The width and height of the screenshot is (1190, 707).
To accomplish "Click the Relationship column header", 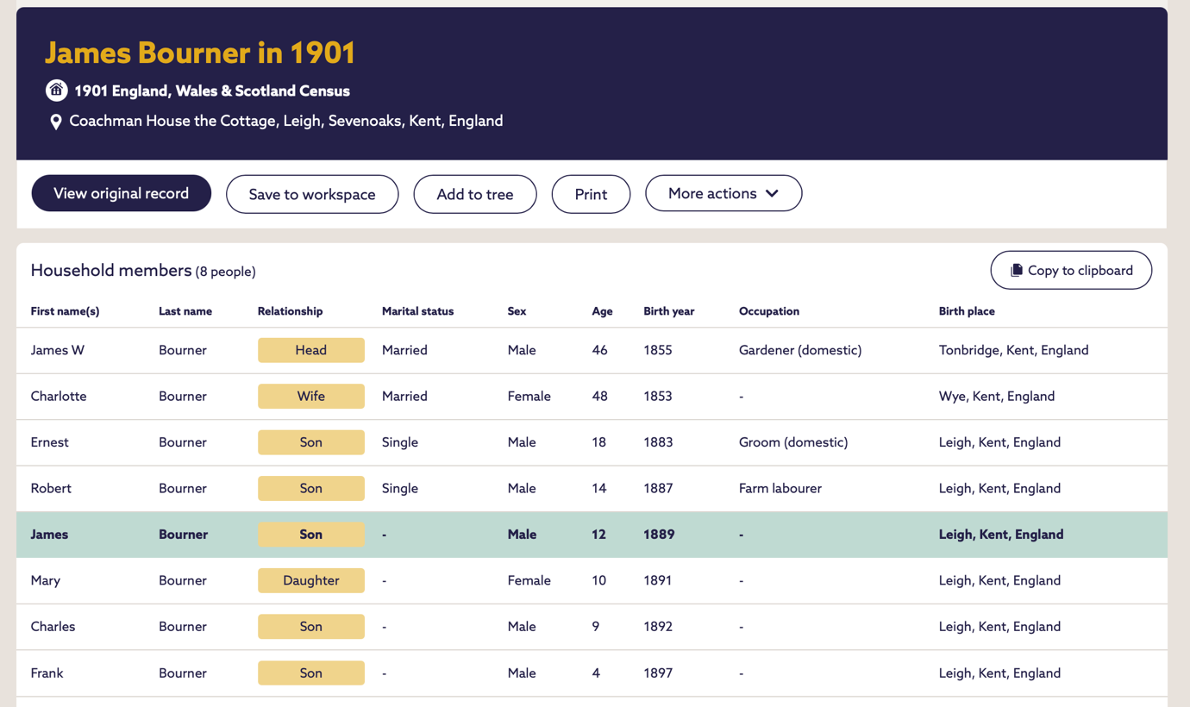I will point(291,311).
